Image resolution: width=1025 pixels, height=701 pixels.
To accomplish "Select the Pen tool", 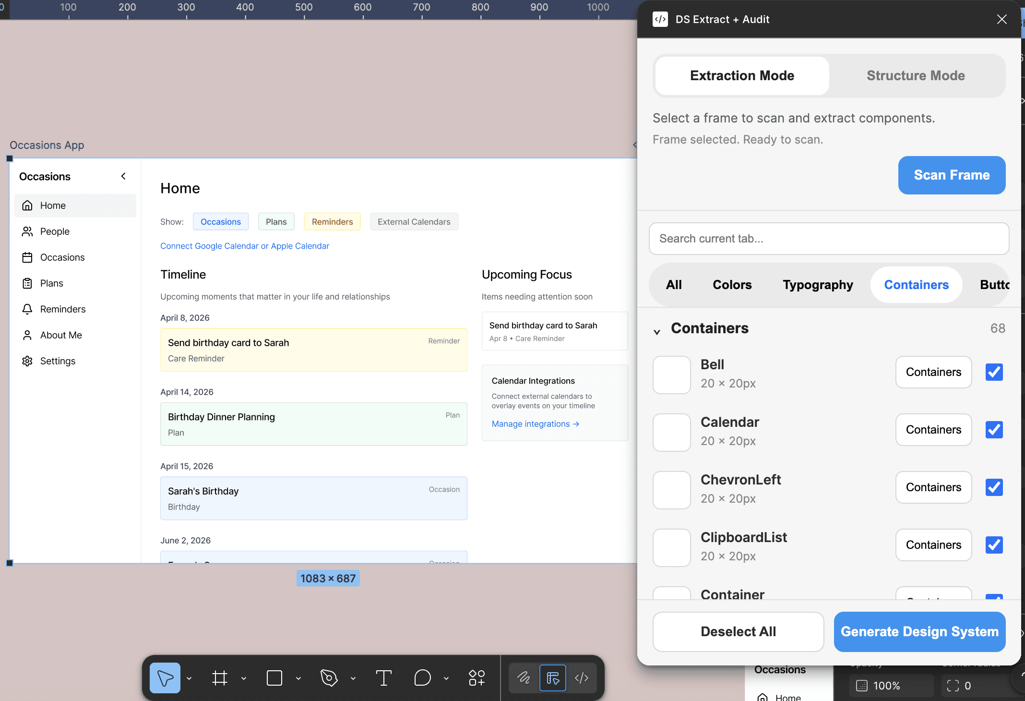I will (x=329, y=678).
